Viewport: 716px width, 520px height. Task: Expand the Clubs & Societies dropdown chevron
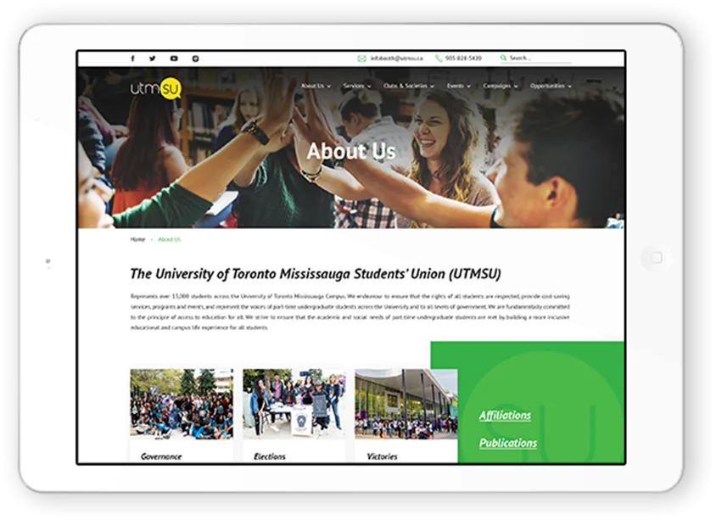pyautogui.click(x=432, y=87)
